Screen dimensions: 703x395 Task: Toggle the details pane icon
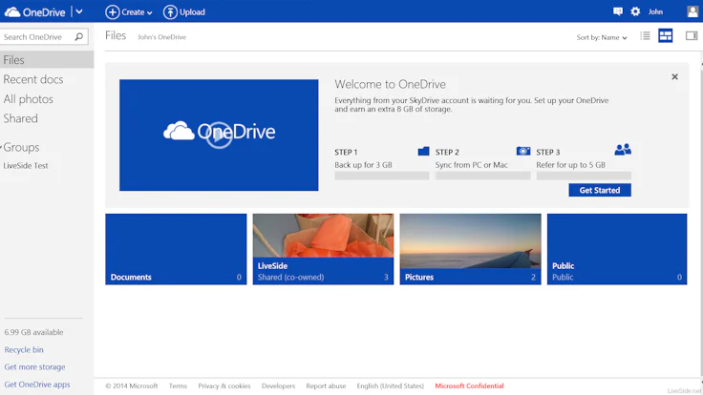(692, 35)
